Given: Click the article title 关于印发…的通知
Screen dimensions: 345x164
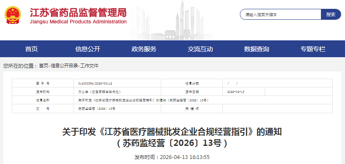Looking at the screenshot, I should [x=172, y=132].
